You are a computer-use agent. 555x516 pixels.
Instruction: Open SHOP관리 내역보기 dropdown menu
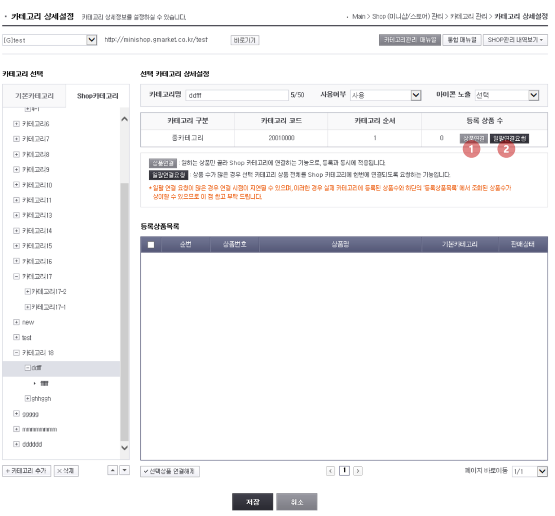click(x=515, y=40)
